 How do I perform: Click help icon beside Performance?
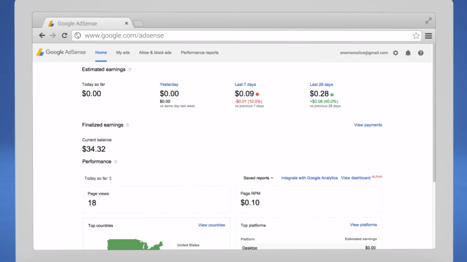(x=116, y=162)
